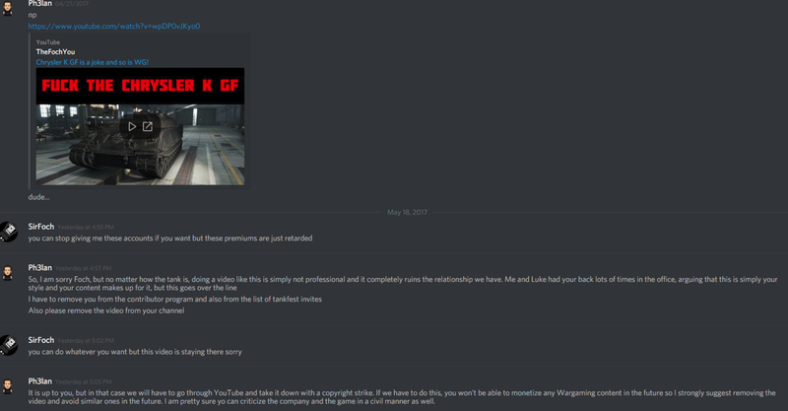
Task: Click SirFoch username at 4:55 PM message
Action: [x=41, y=227]
